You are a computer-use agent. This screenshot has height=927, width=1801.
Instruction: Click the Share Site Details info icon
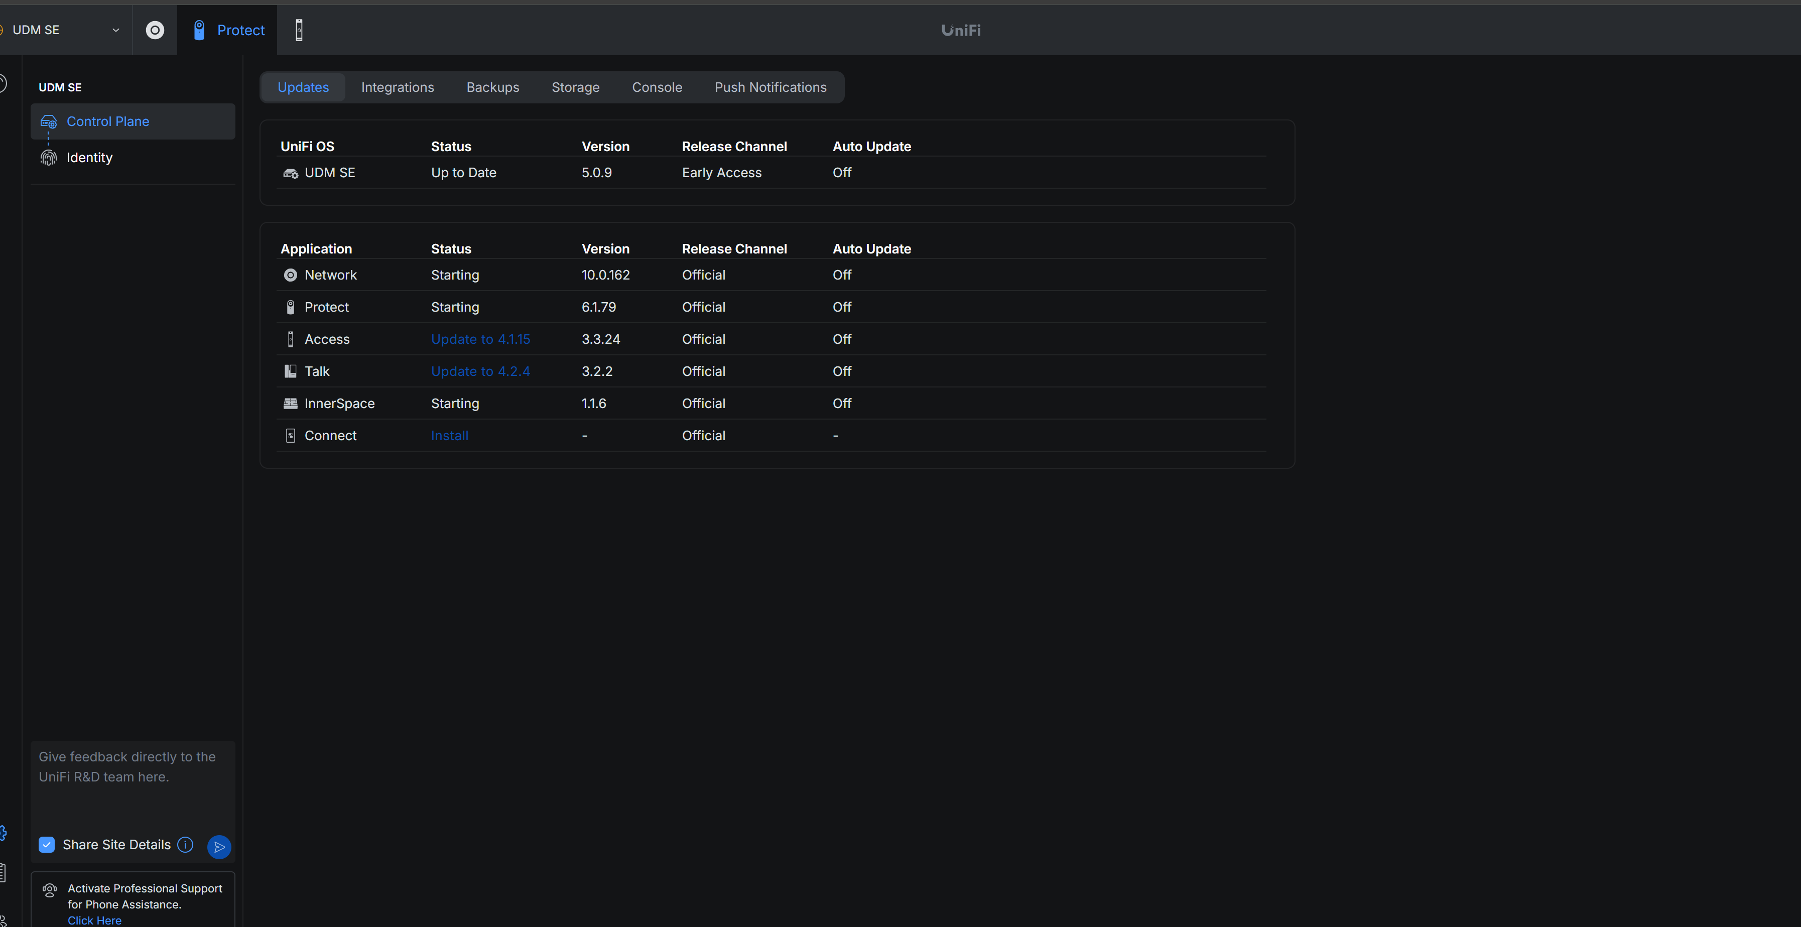(x=185, y=845)
